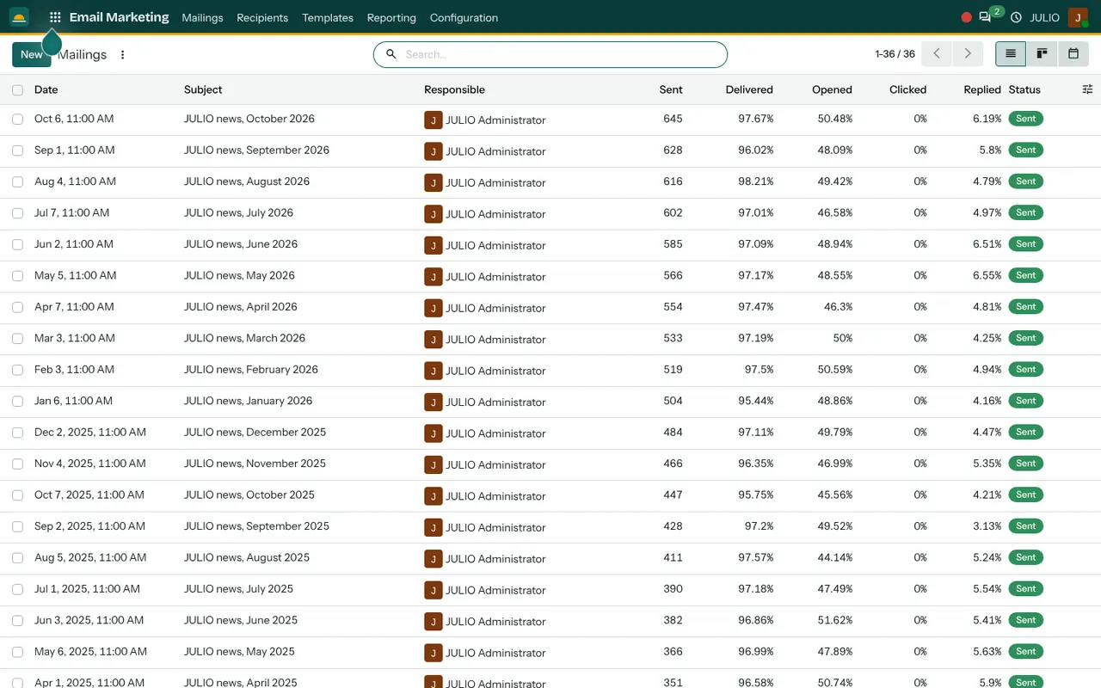Viewport: 1101px width, 688px height.
Task: Go to next page arrow
Action: (968, 54)
